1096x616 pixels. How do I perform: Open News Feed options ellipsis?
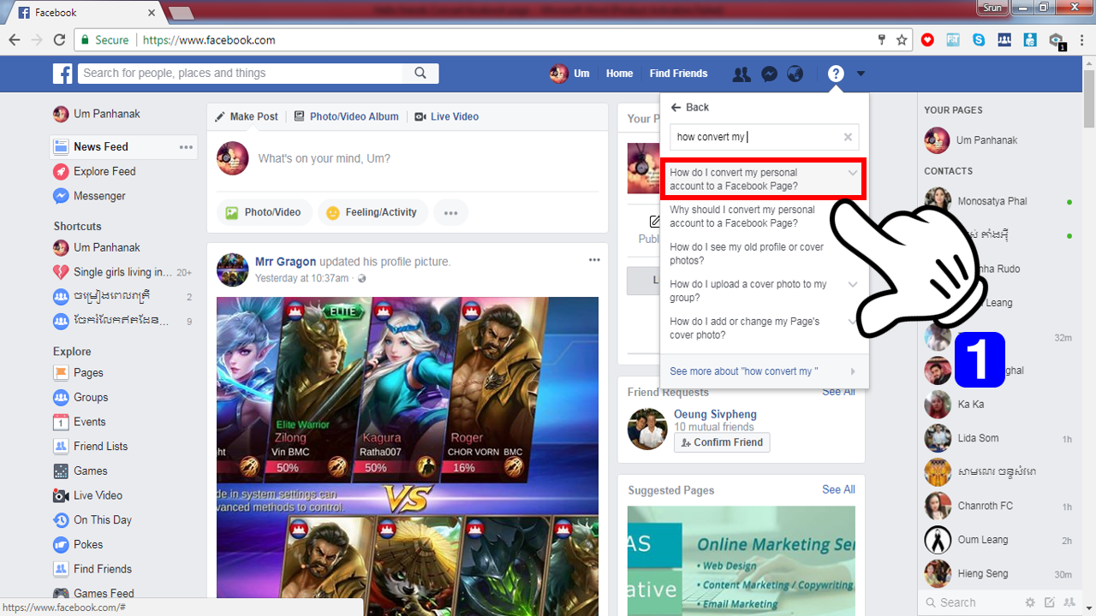(186, 147)
